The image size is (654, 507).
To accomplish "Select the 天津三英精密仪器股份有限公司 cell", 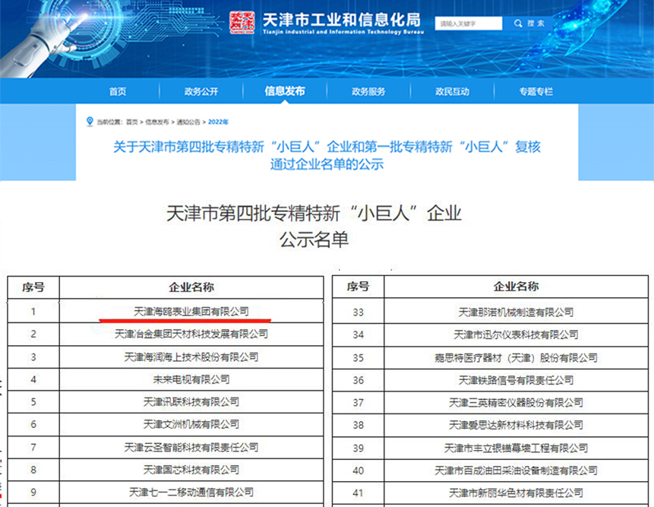I will click(x=517, y=403).
